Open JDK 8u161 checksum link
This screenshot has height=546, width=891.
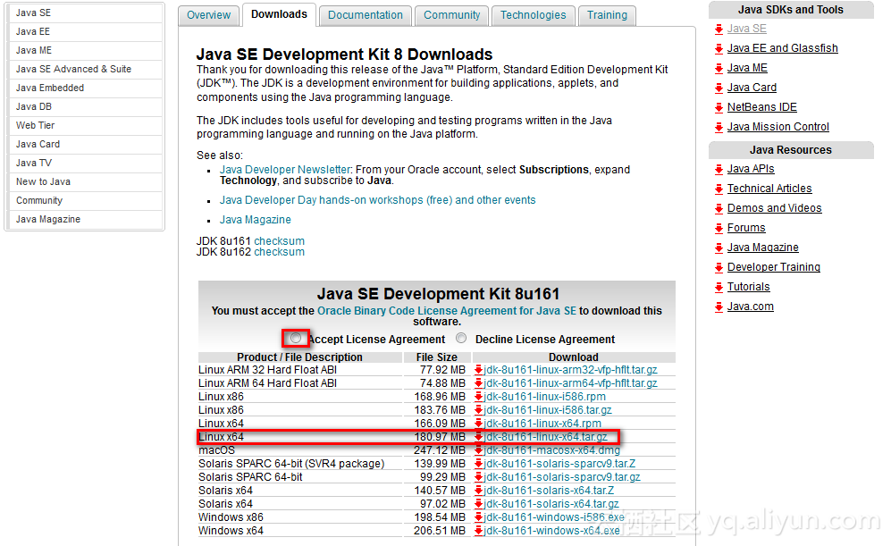pyautogui.click(x=279, y=241)
